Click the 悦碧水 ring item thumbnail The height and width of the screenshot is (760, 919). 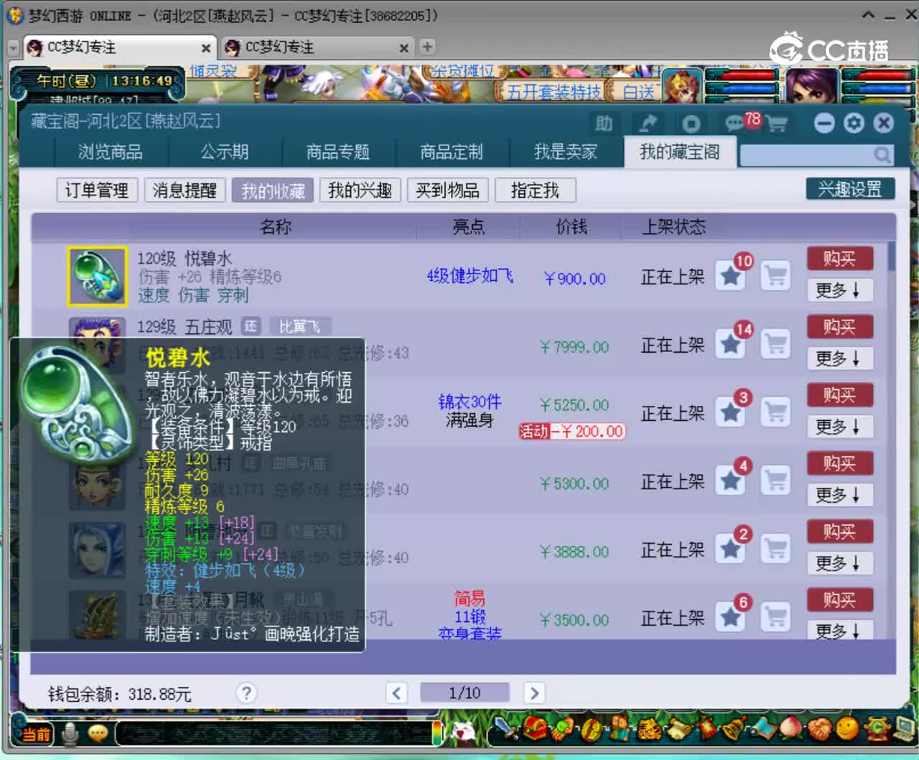(97, 277)
